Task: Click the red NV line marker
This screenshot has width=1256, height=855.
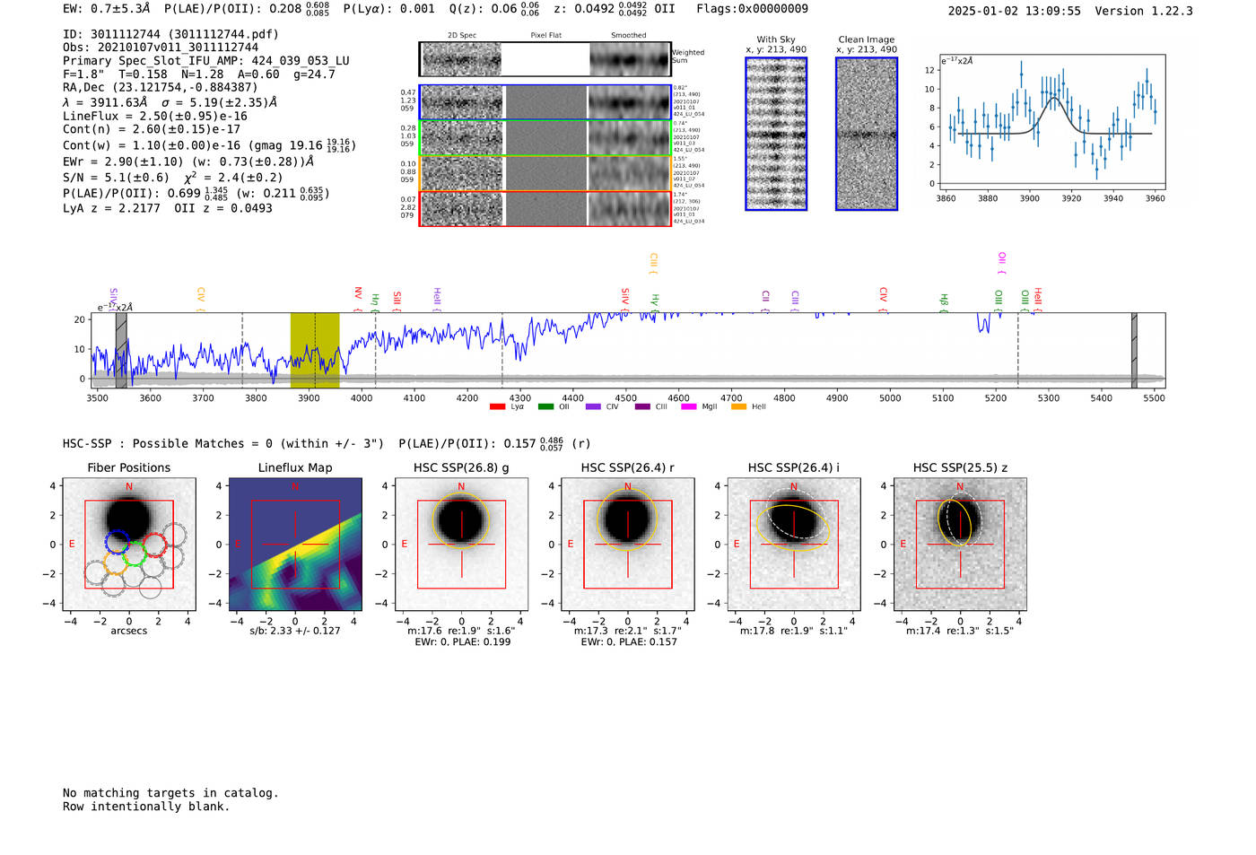Action: 358,299
